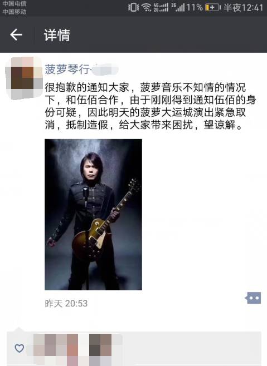
Task: View the guitarist photo full screen
Action: tap(94, 215)
